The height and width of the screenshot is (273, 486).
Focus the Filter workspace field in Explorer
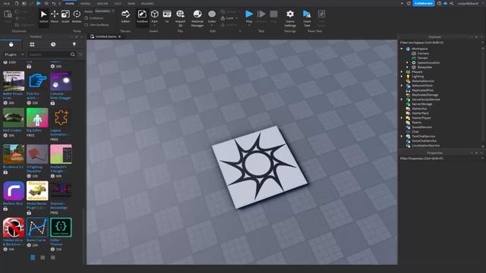440,42
